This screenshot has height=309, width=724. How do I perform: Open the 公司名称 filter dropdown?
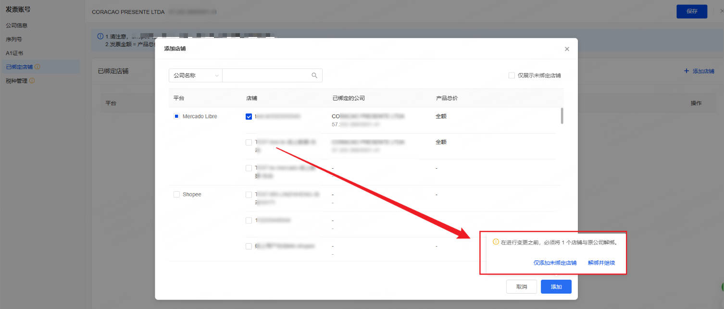pos(195,75)
